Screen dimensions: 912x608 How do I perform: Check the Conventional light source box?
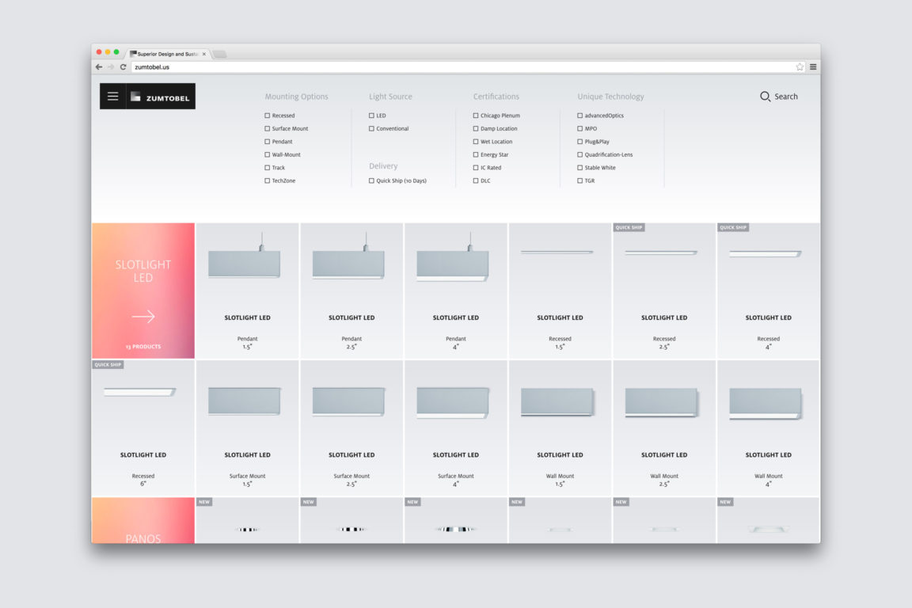tap(371, 128)
